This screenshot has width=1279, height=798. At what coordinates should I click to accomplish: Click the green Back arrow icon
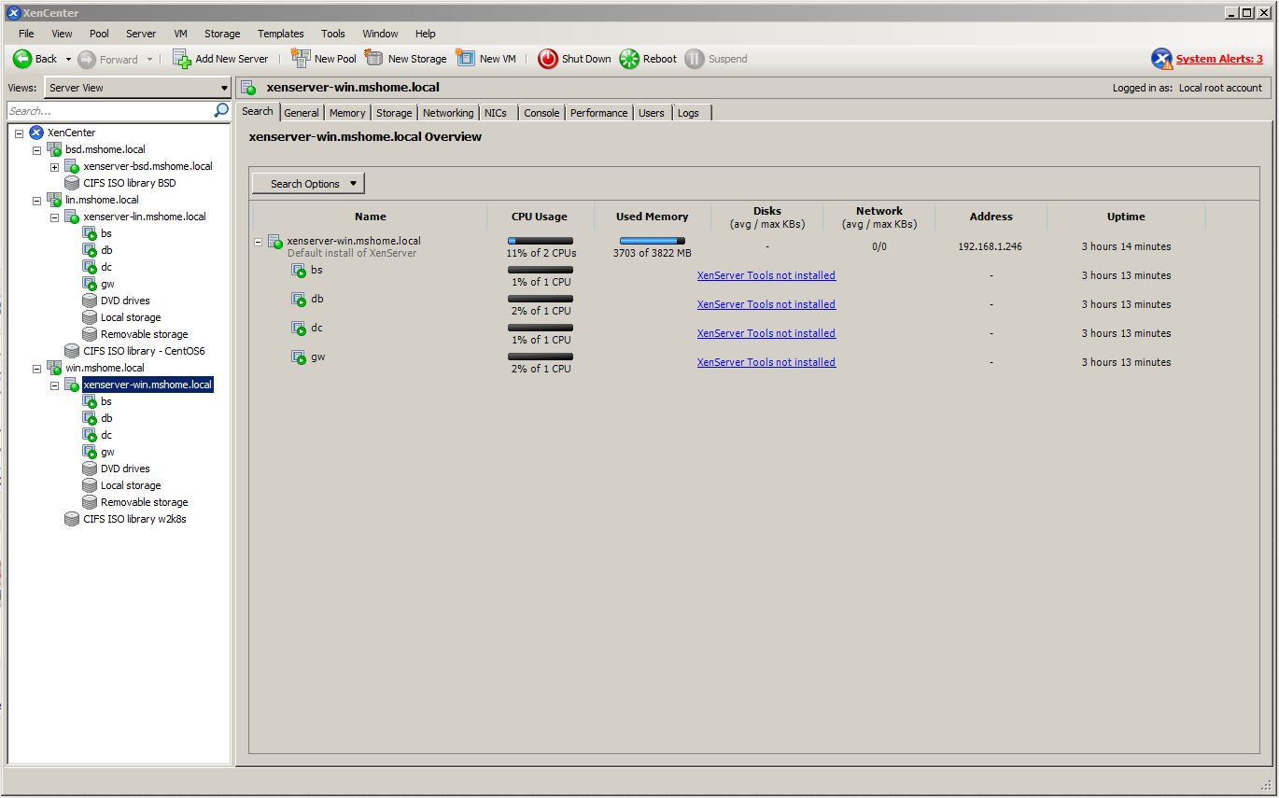[22, 59]
